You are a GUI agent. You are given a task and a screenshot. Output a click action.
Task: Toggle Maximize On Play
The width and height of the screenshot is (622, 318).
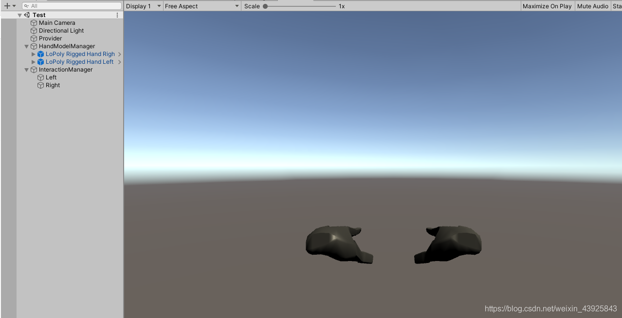547,6
